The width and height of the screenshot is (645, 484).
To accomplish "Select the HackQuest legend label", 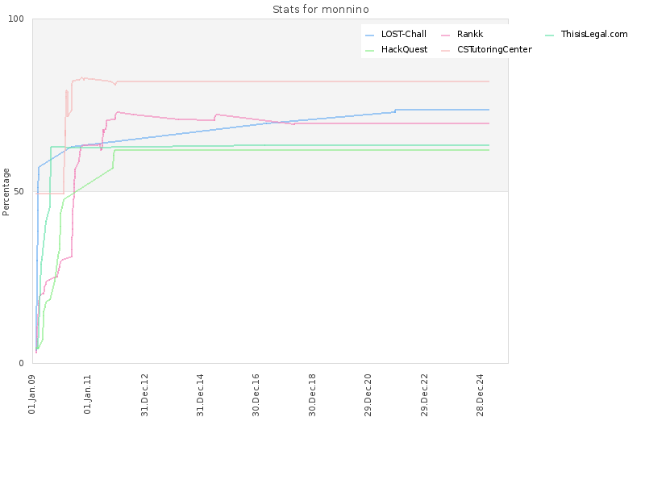I will click(405, 49).
